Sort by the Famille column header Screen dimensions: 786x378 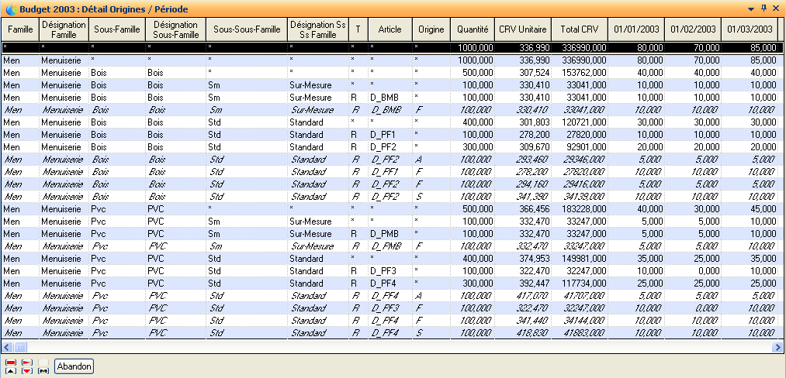point(19,29)
